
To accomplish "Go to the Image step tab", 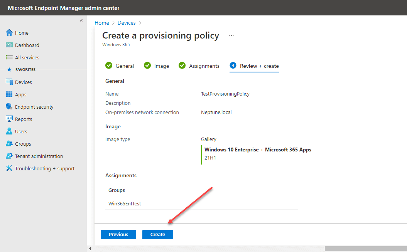I will pyautogui.click(x=157, y=66).
